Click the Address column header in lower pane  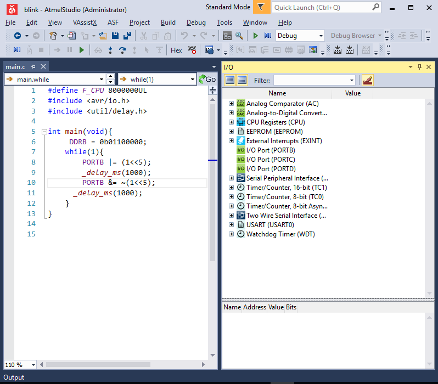point(255,307)
